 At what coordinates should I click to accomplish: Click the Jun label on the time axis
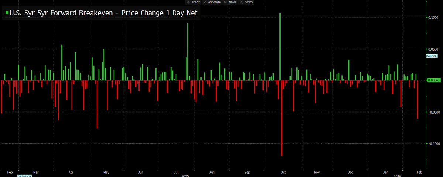click(141, 172)
